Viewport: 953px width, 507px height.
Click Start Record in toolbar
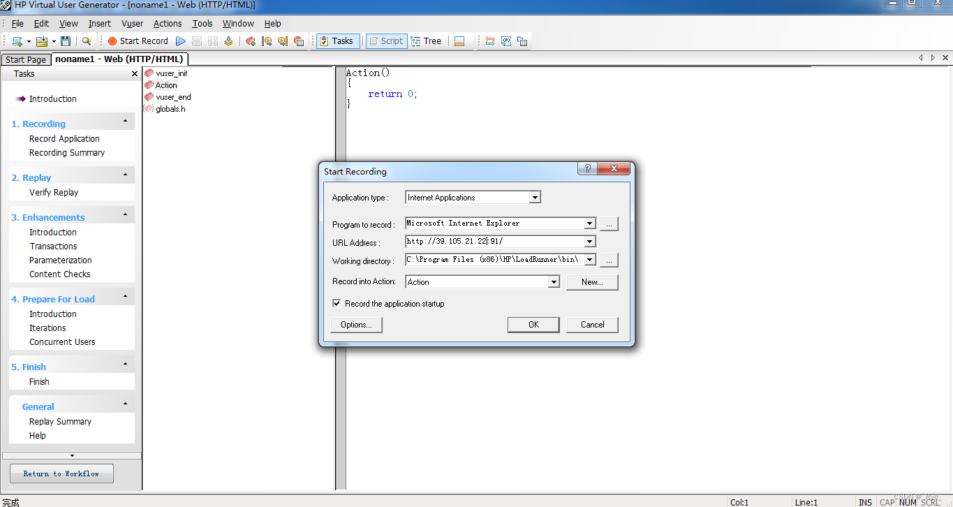138,41
